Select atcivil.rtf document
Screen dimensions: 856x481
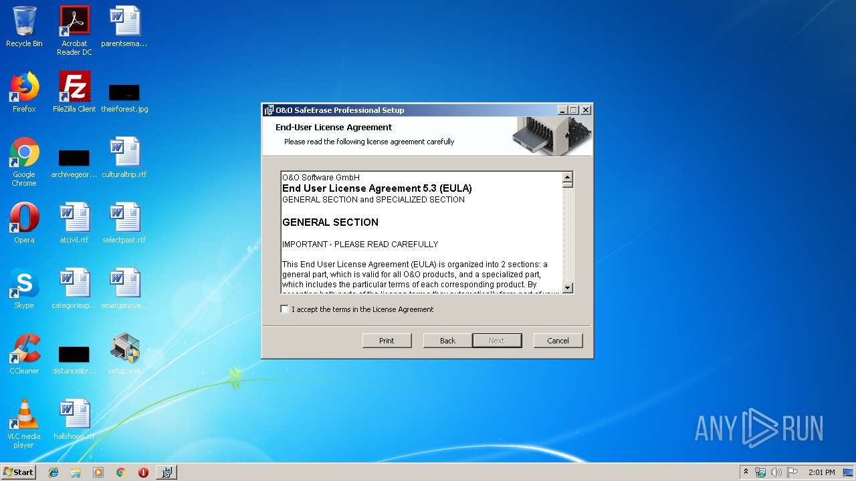point(74,223)
